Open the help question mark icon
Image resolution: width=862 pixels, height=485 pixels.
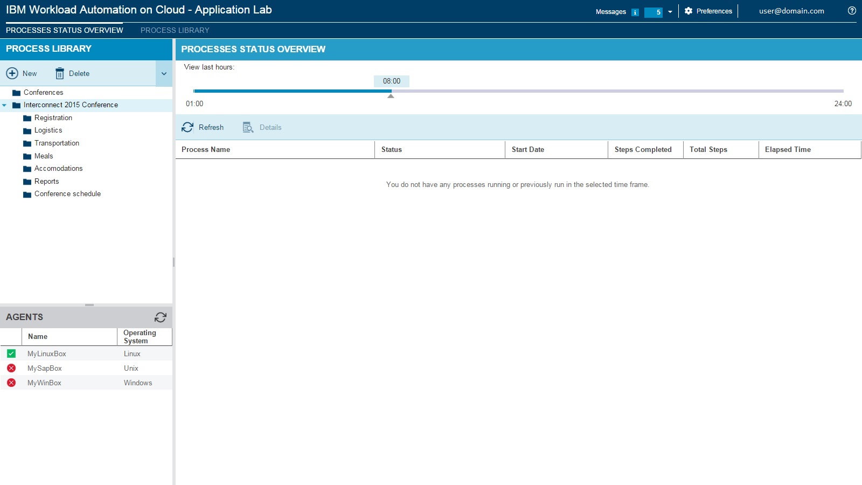click(x=852, y=11)
